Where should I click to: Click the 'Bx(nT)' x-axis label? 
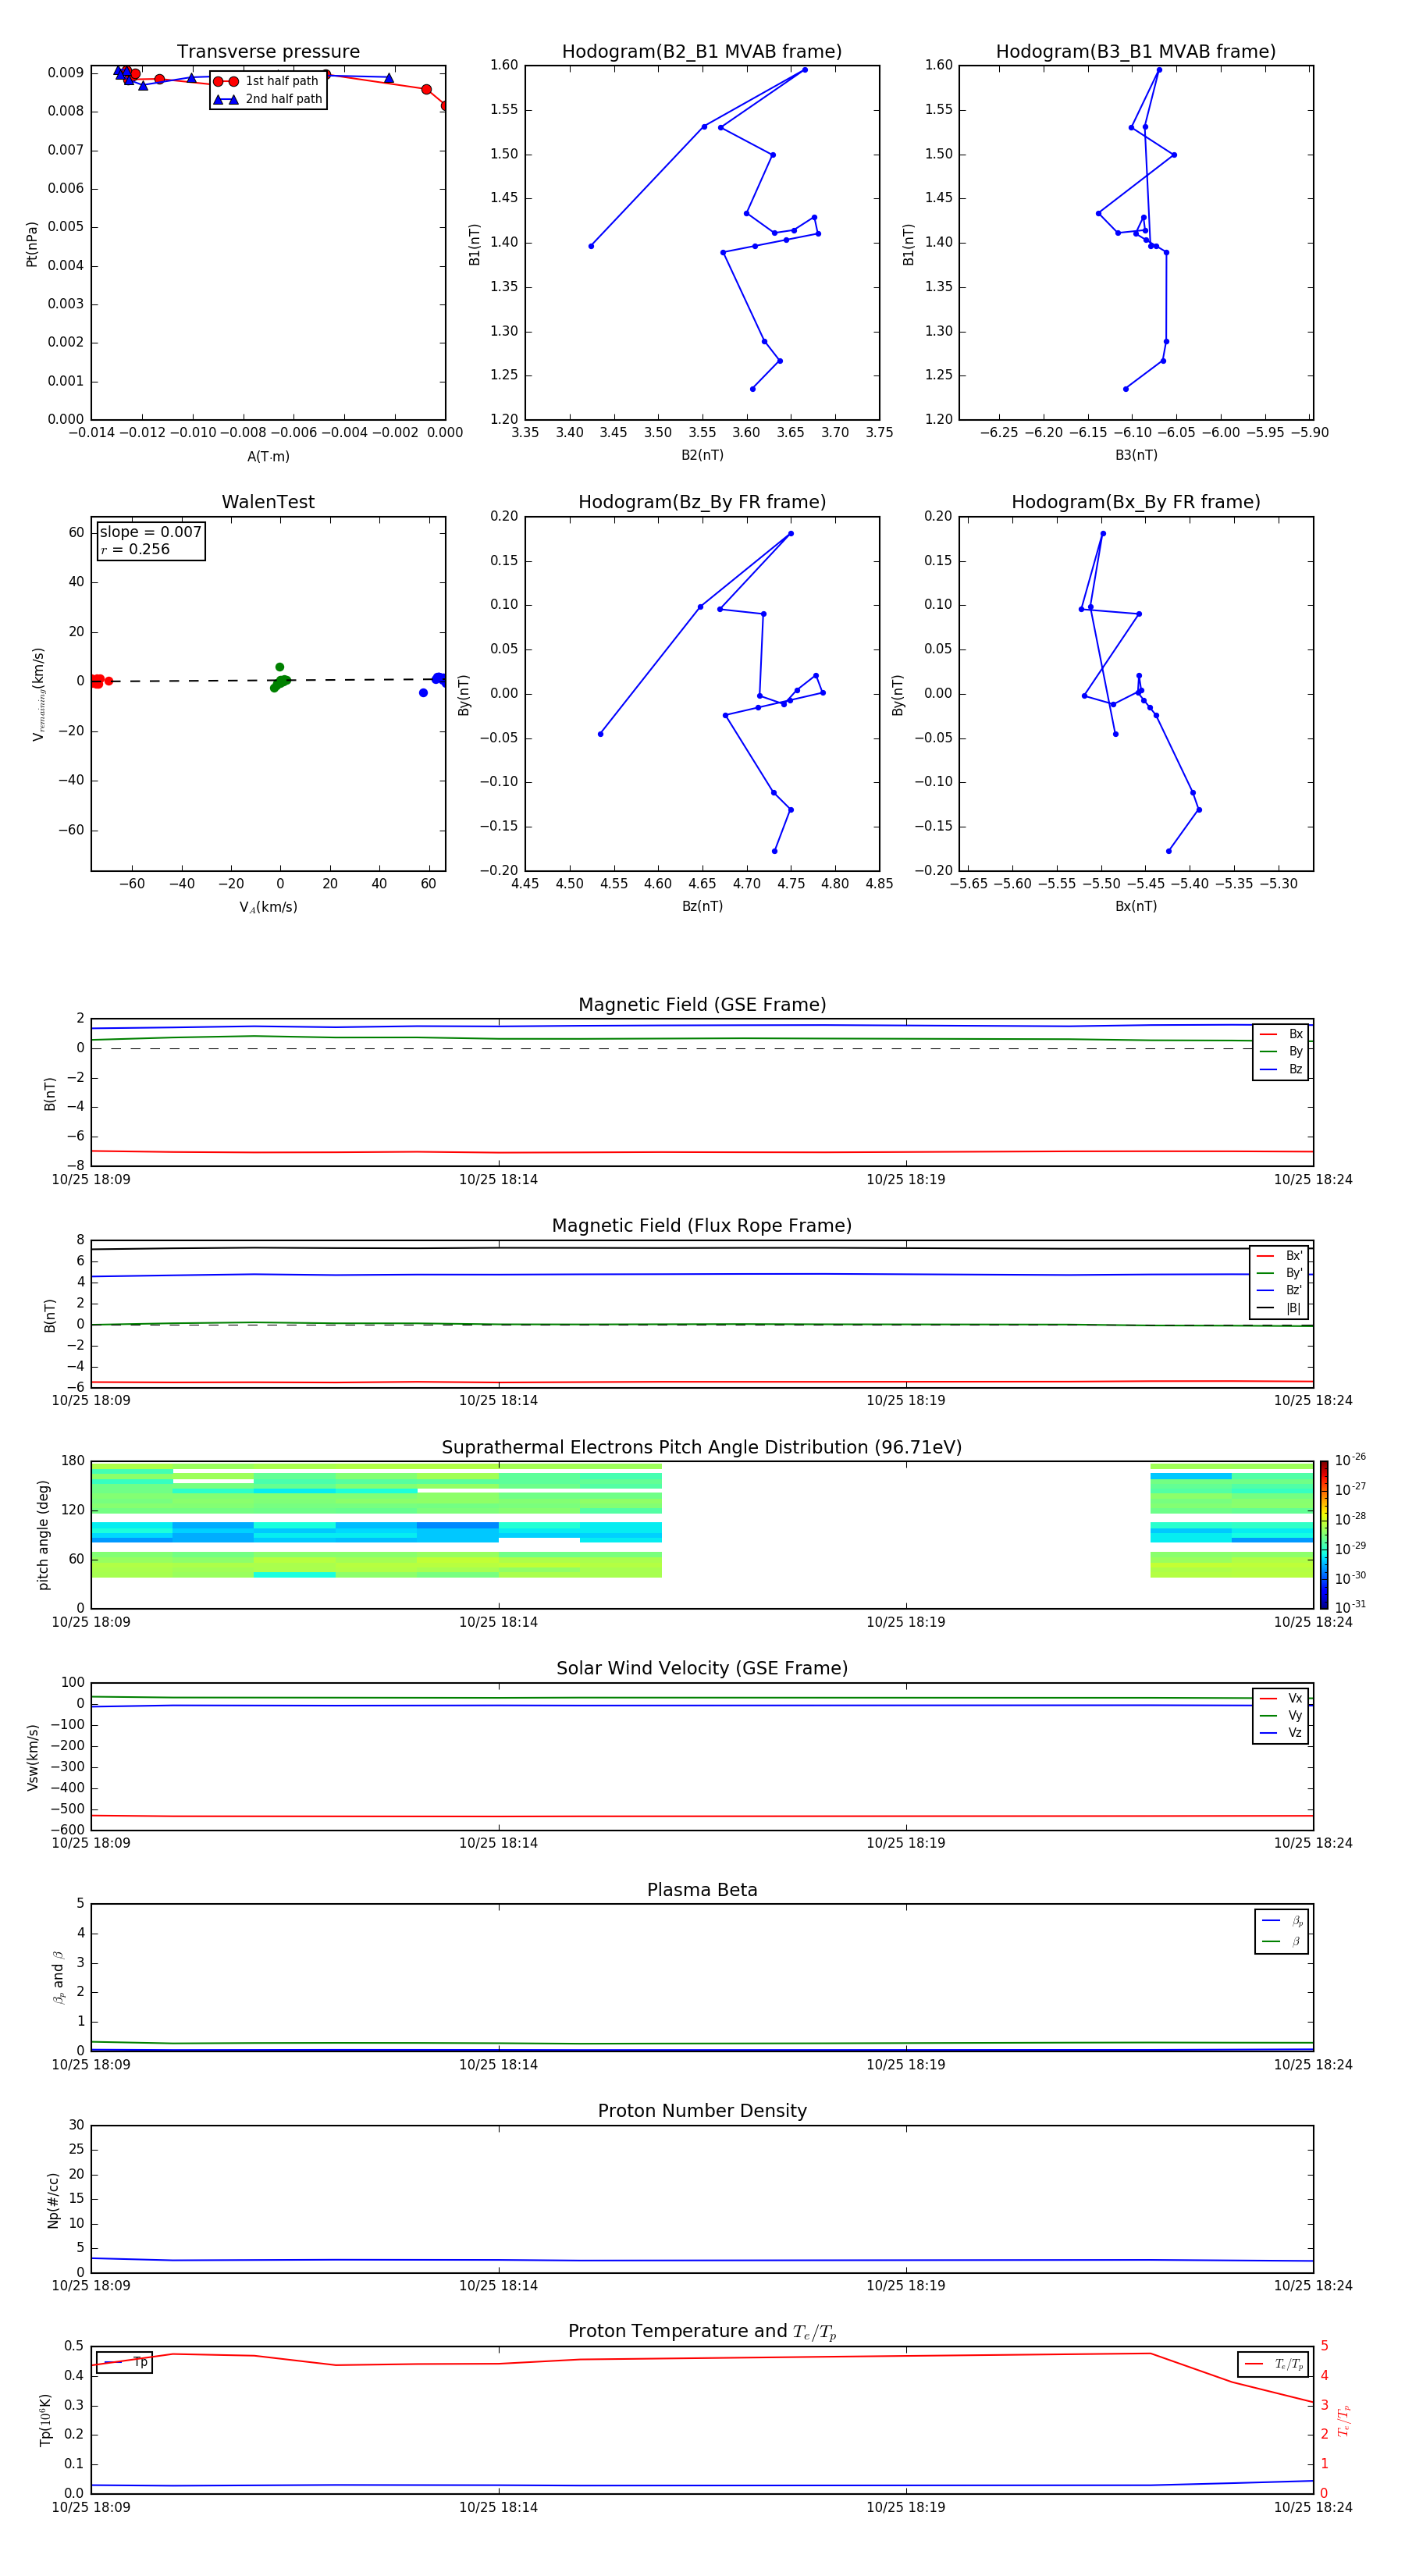click(1136, 906)
